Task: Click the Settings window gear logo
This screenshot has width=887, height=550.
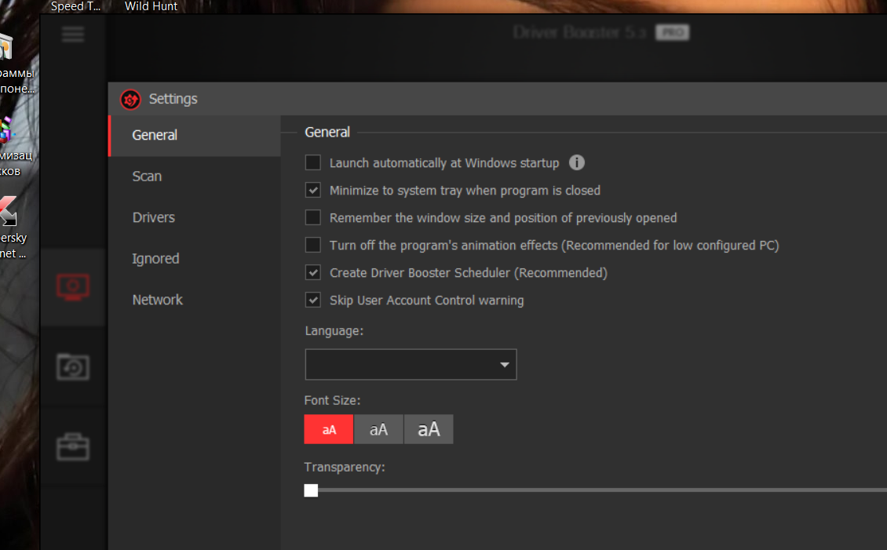Action: pos(130,100)
